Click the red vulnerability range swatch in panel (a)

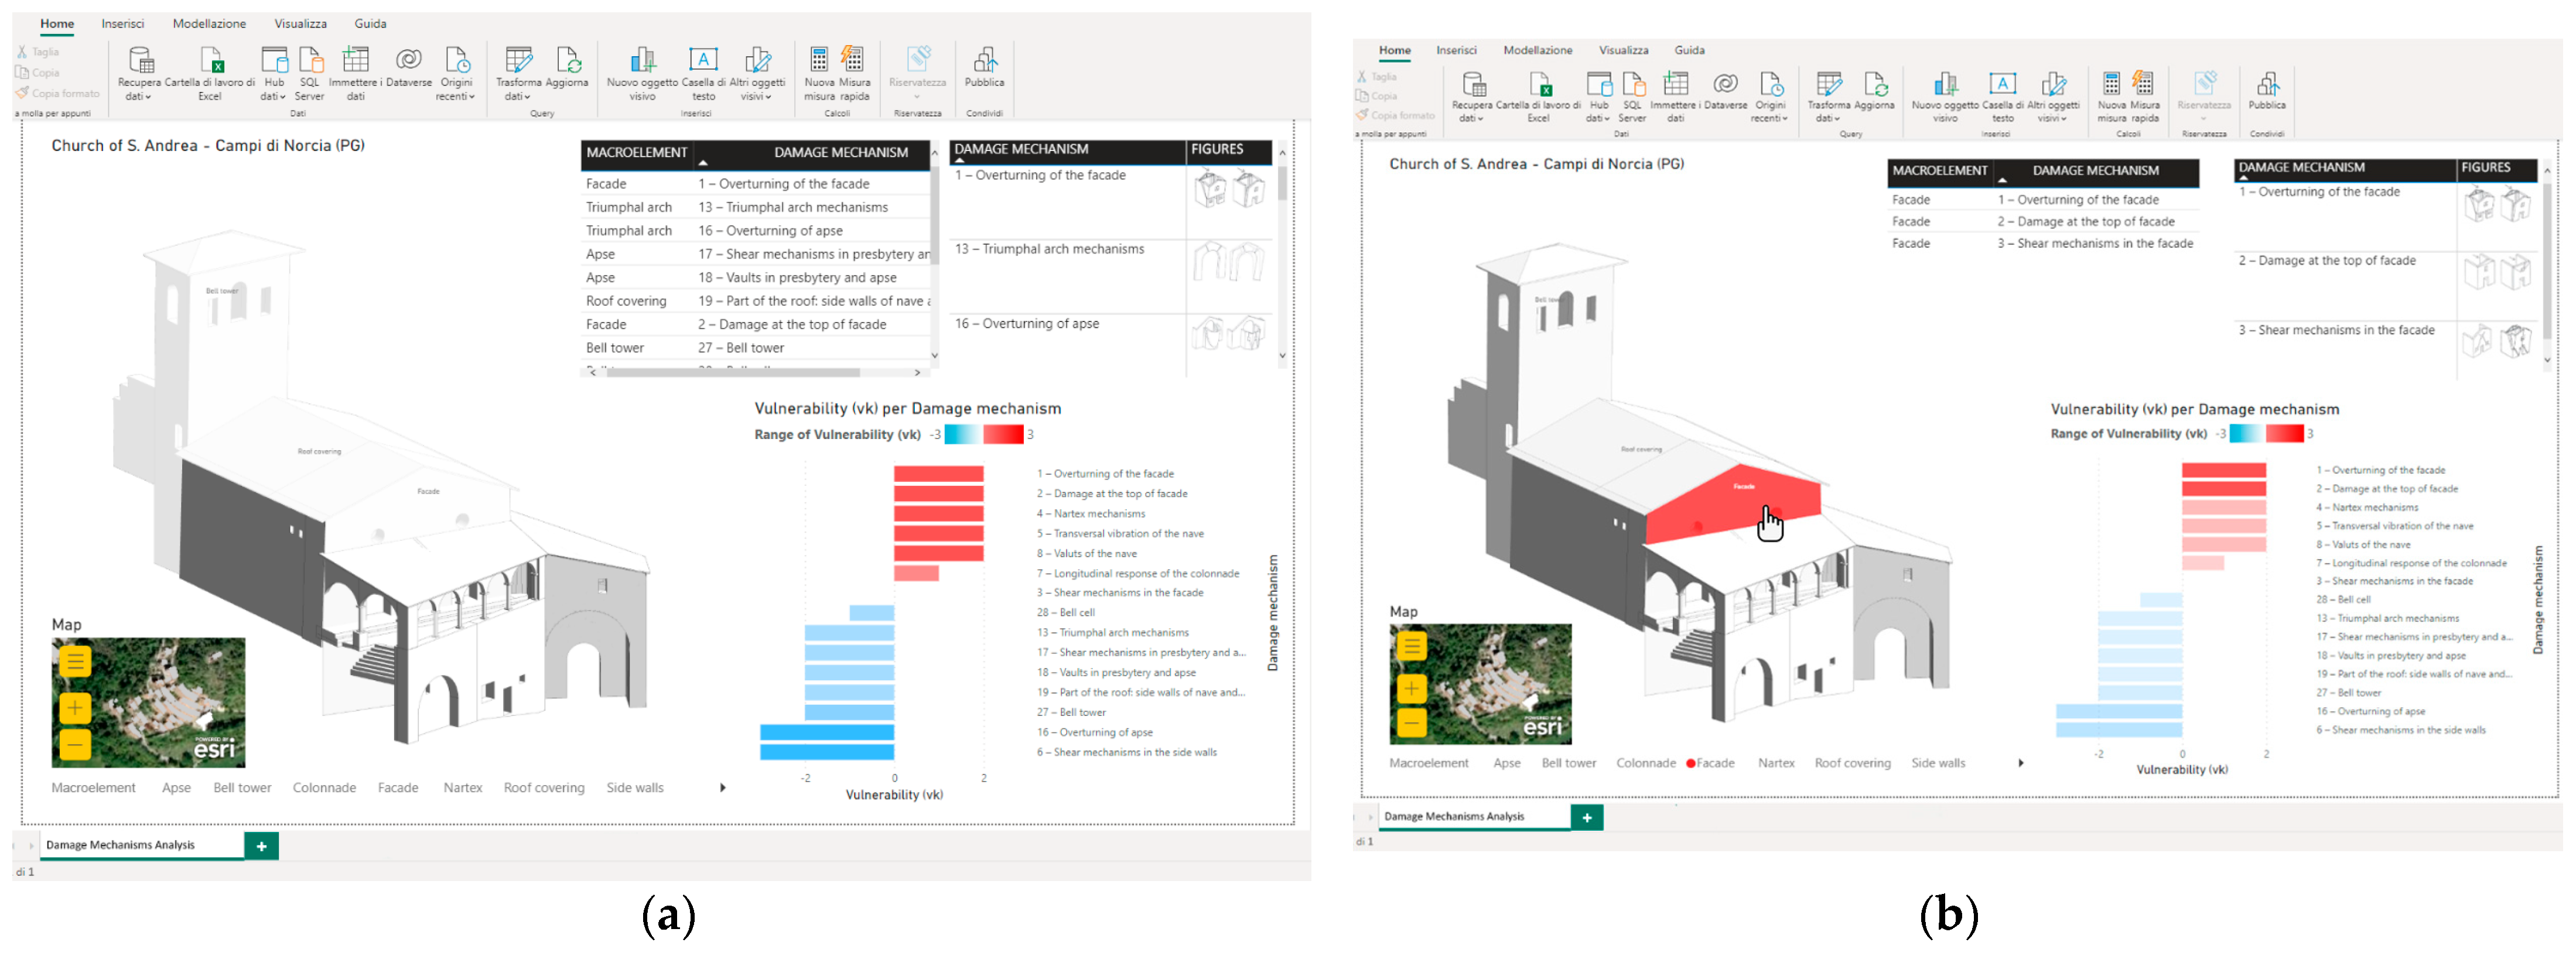pos(1003,434)
